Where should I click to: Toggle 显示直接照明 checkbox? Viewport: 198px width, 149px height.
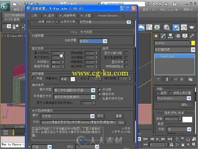126,57
